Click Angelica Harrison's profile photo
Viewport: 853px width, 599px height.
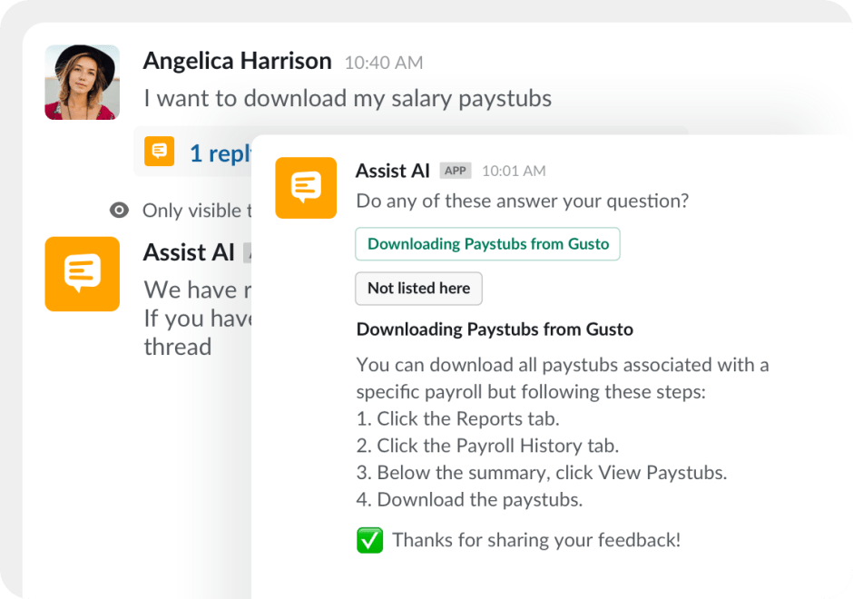click(x=82, y=83)
